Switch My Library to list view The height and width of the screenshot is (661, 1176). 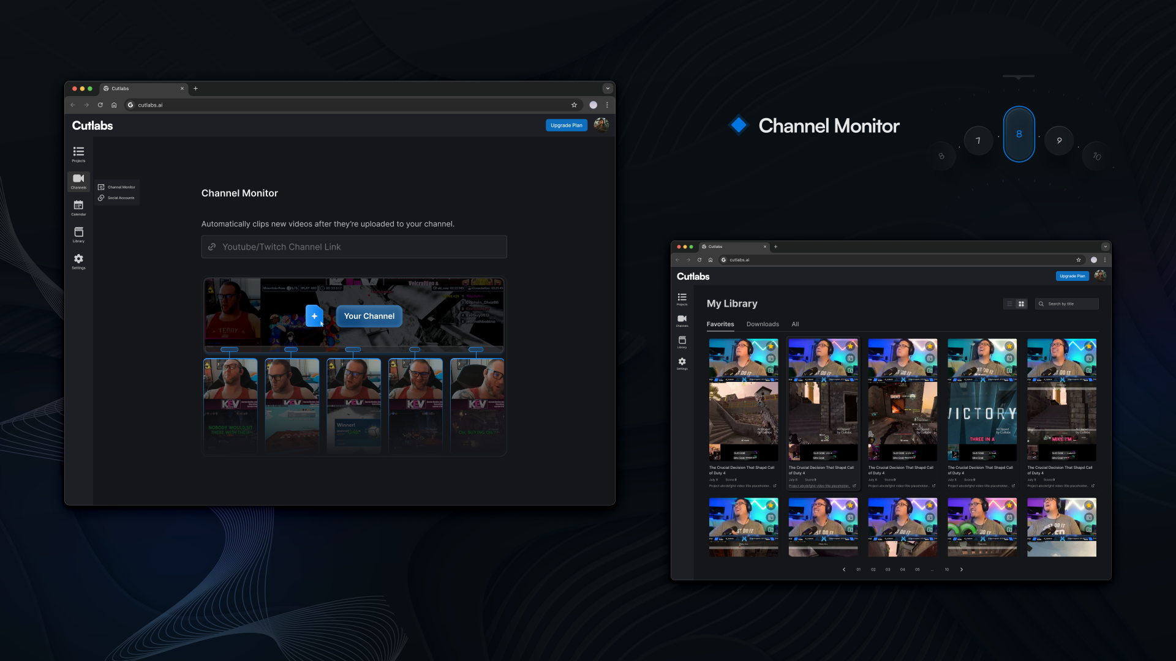coord(1009,304)
